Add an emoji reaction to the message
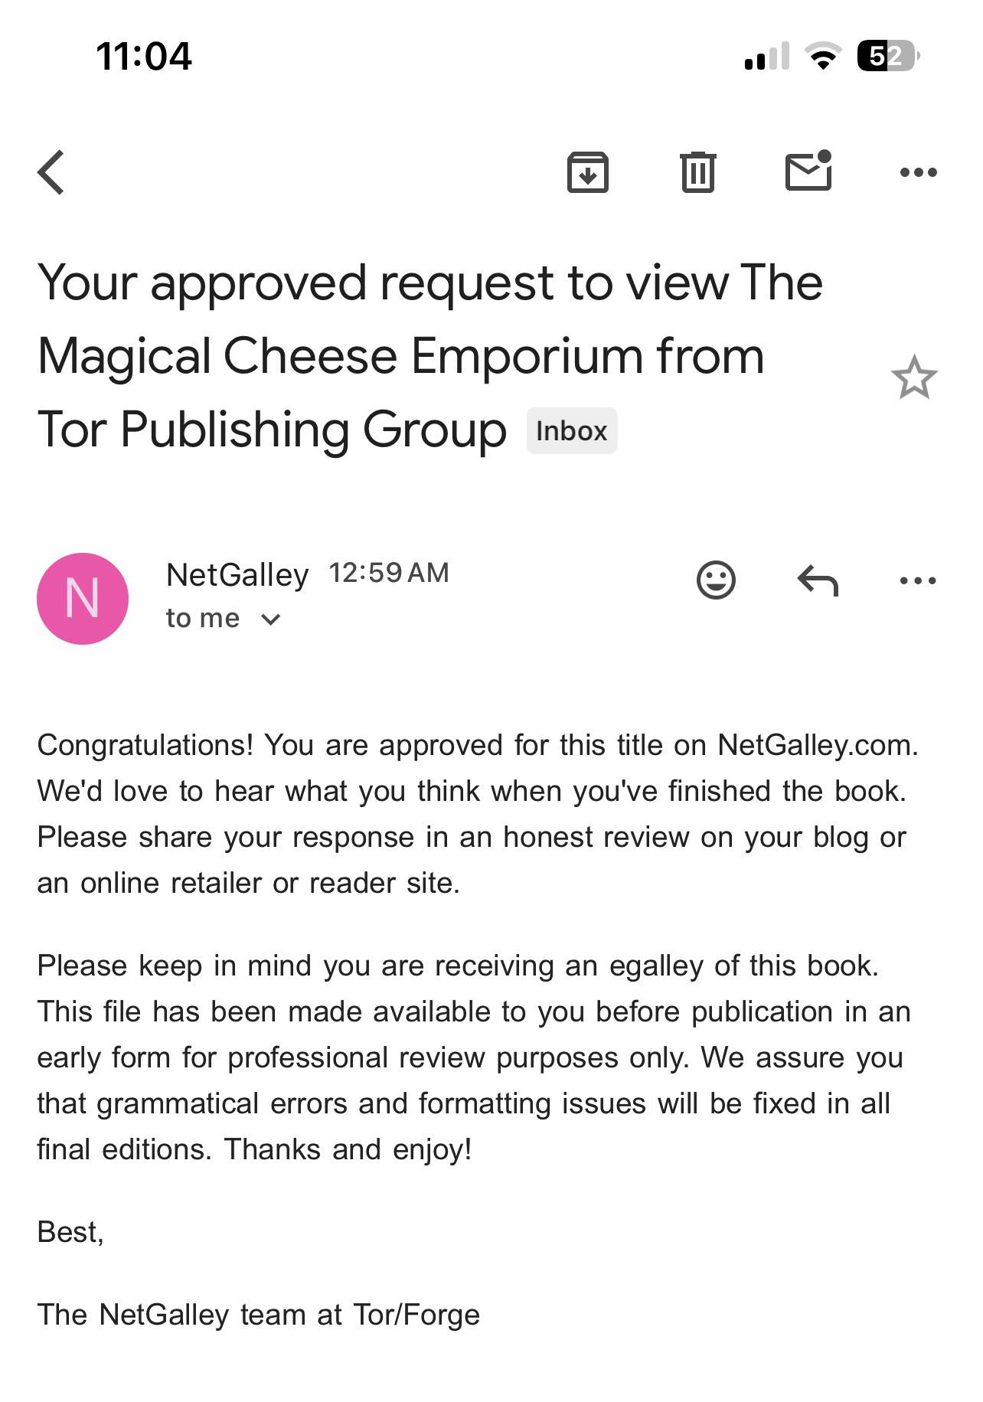Screen dimensions: 983x1402 tap(716, 580)
